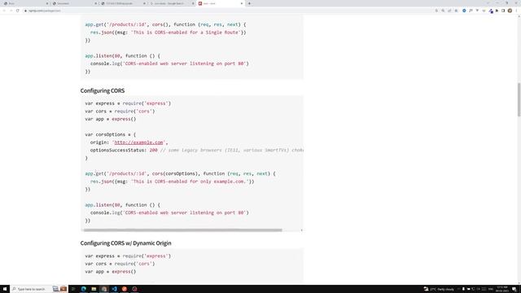Viewport: 521px width, 293px height.
Task: Reload the page with the refresh icon
Action: coord(18,11)
